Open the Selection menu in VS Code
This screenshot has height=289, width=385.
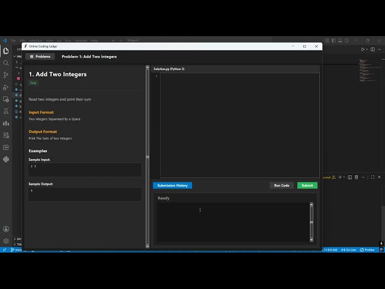pyautogui.click(x=35, y=40)
